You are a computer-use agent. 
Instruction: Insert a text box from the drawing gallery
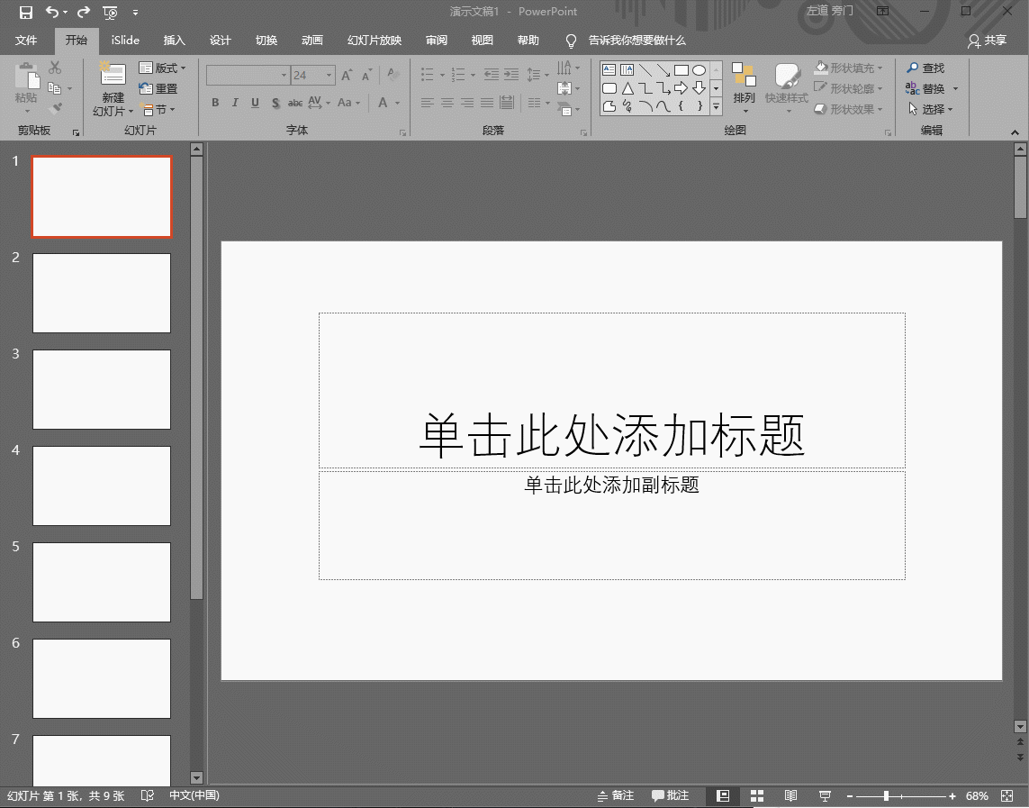pos(609,69)
